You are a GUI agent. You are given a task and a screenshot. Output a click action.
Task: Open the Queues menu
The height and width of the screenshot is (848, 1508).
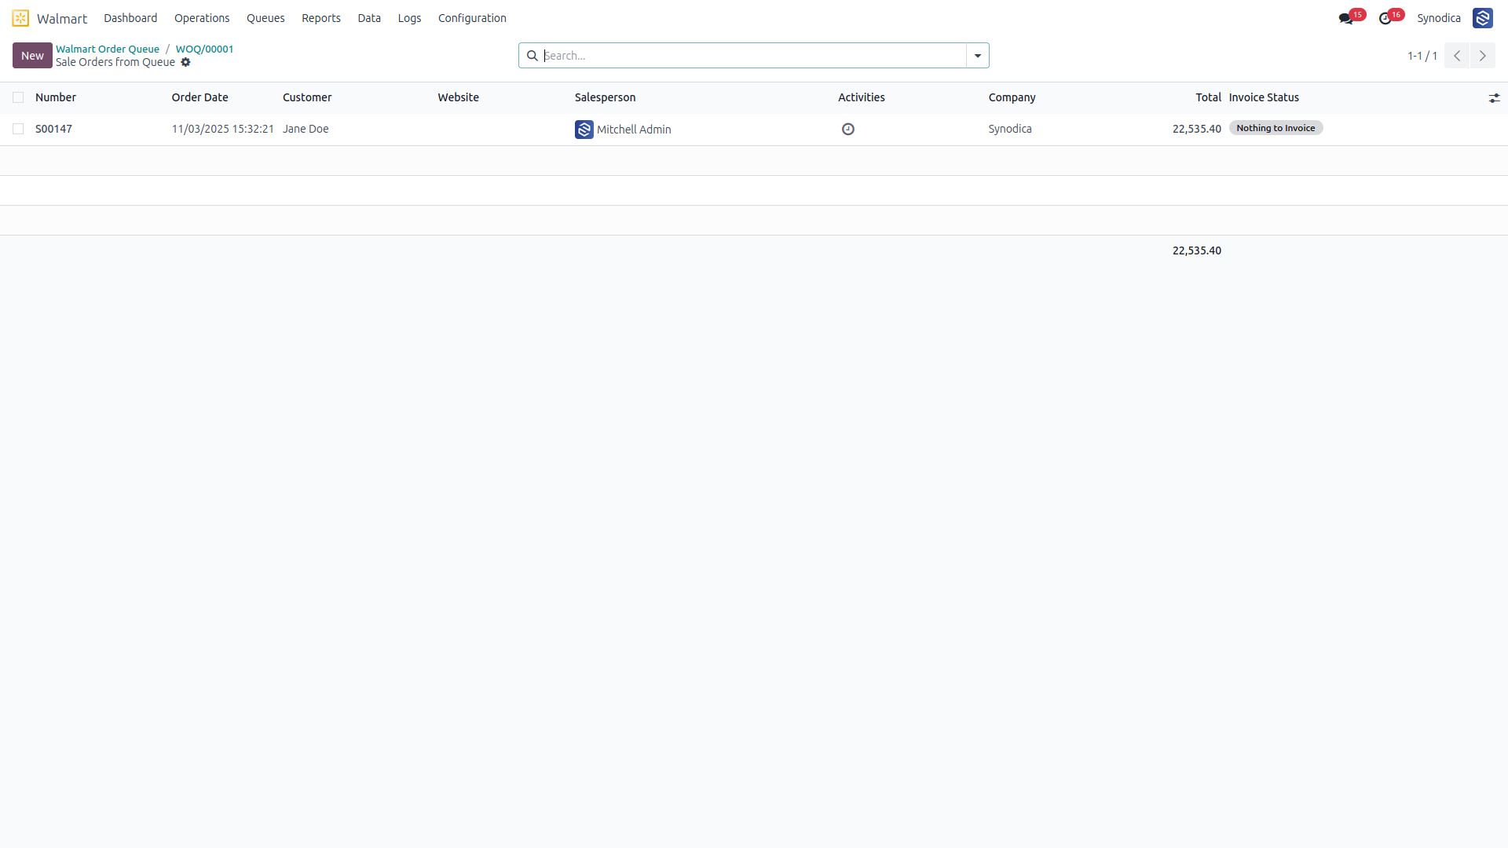click(265, 18)
